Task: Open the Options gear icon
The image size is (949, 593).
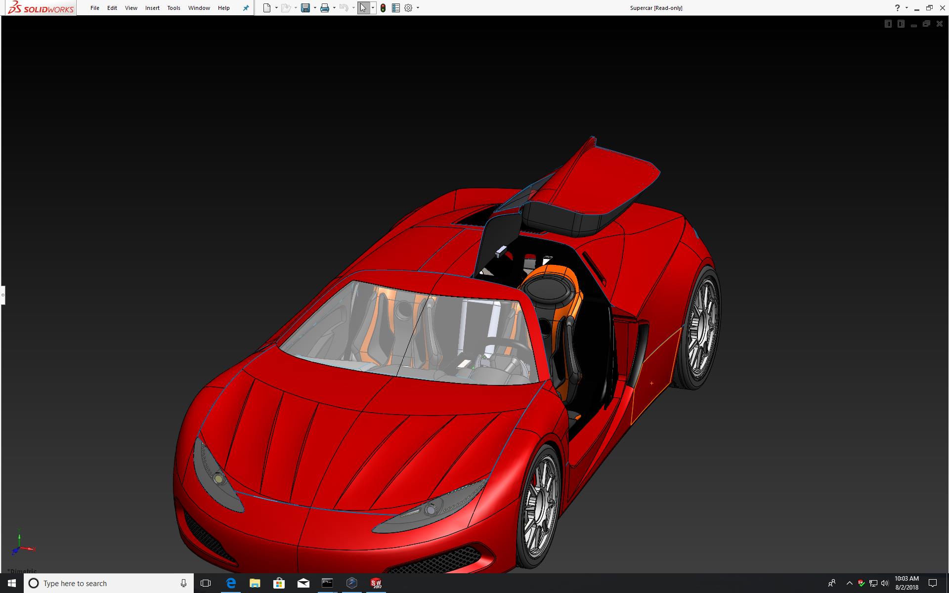Action: [x=408, y=8]
